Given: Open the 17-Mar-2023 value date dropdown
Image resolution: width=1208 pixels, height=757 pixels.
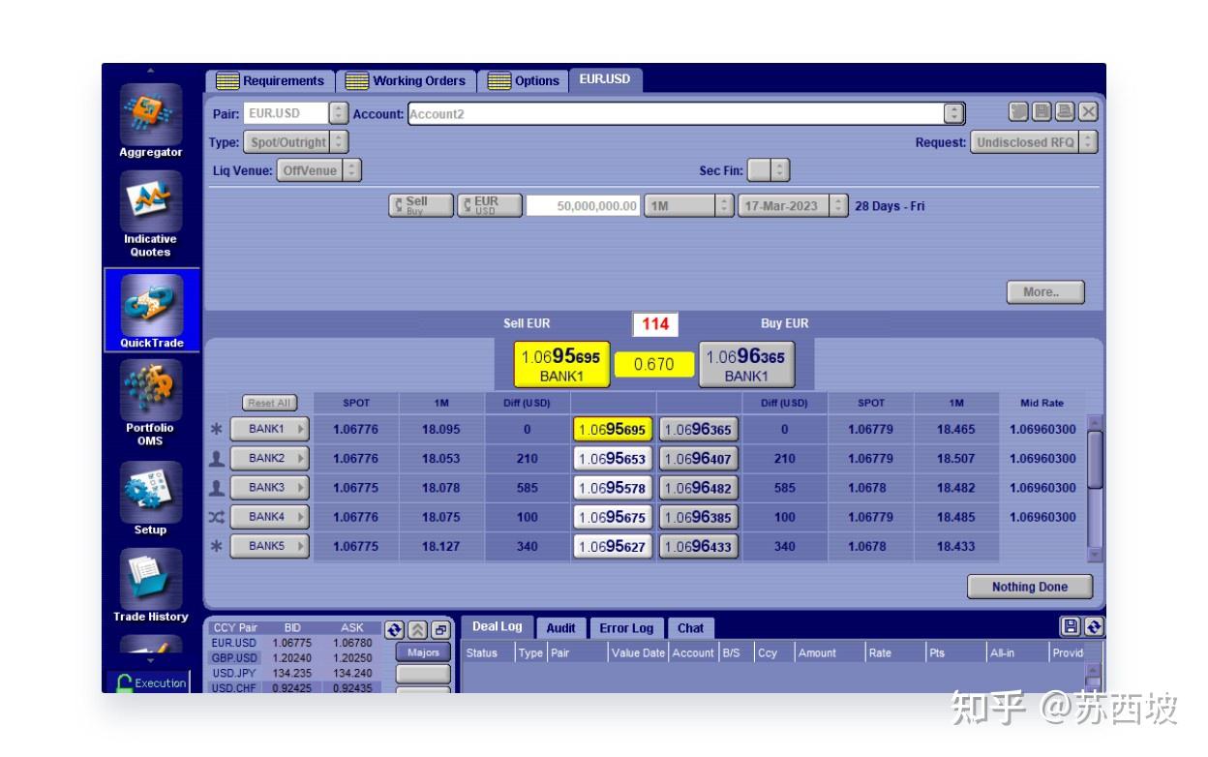Looking at the screenshot, I should pos(838,205).
